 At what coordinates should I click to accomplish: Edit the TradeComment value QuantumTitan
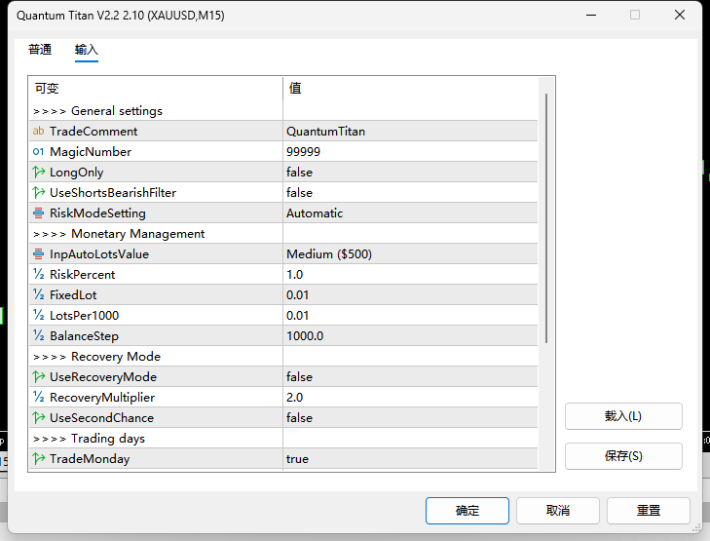tap(410, 131)
